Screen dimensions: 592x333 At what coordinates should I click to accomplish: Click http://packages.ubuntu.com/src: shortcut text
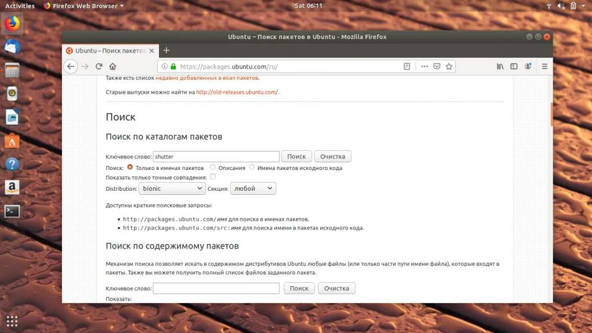tap(177, 228)
